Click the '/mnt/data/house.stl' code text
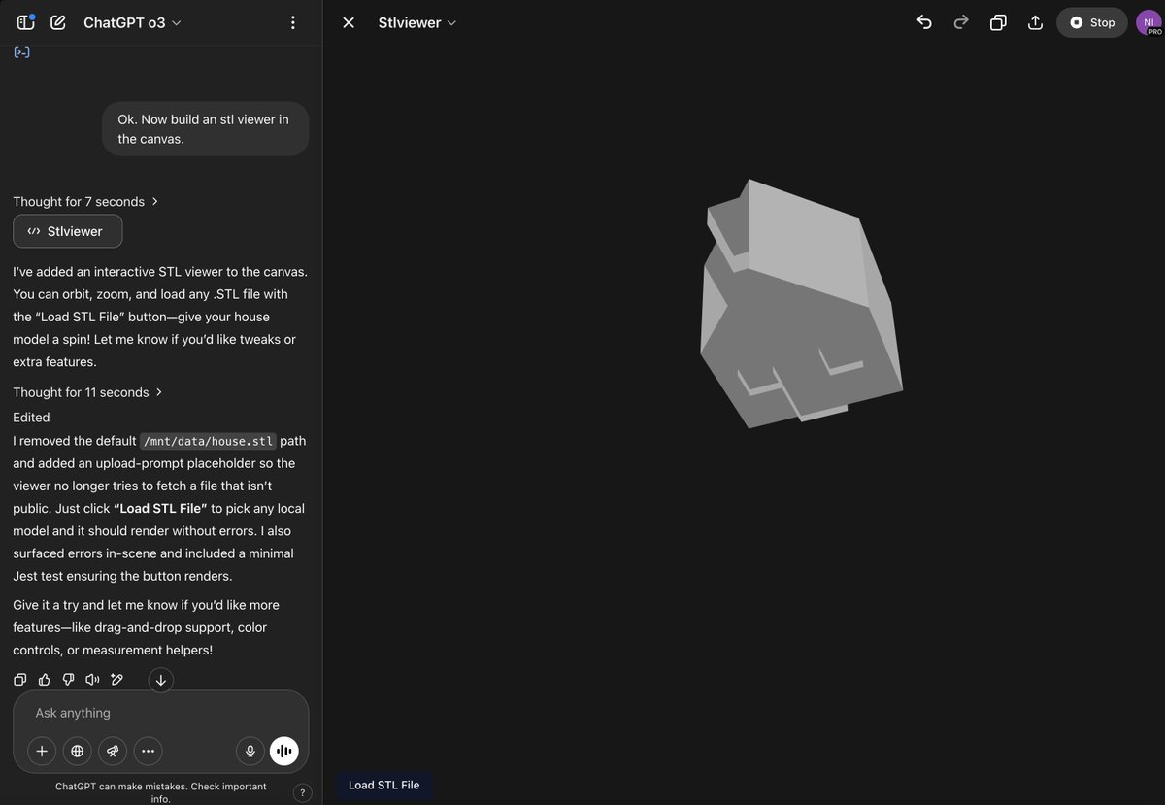 209,440
